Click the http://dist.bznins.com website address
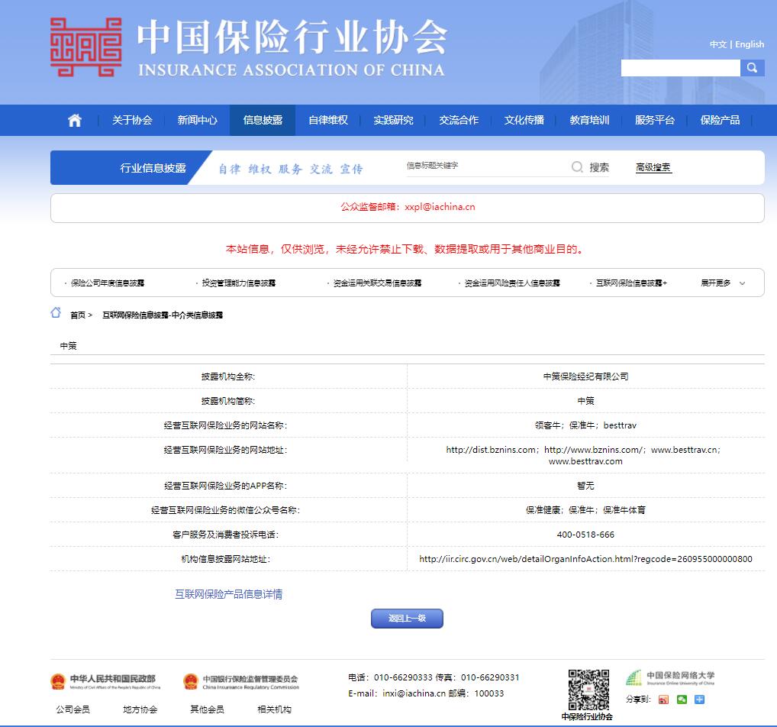This screenshot has height=727, width=777. (491, 450)
